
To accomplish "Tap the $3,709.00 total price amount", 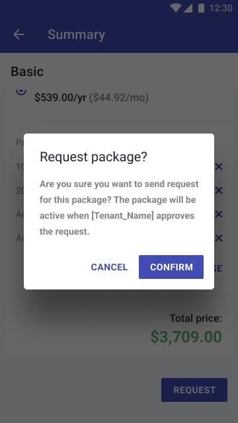I will pos(186,336).
